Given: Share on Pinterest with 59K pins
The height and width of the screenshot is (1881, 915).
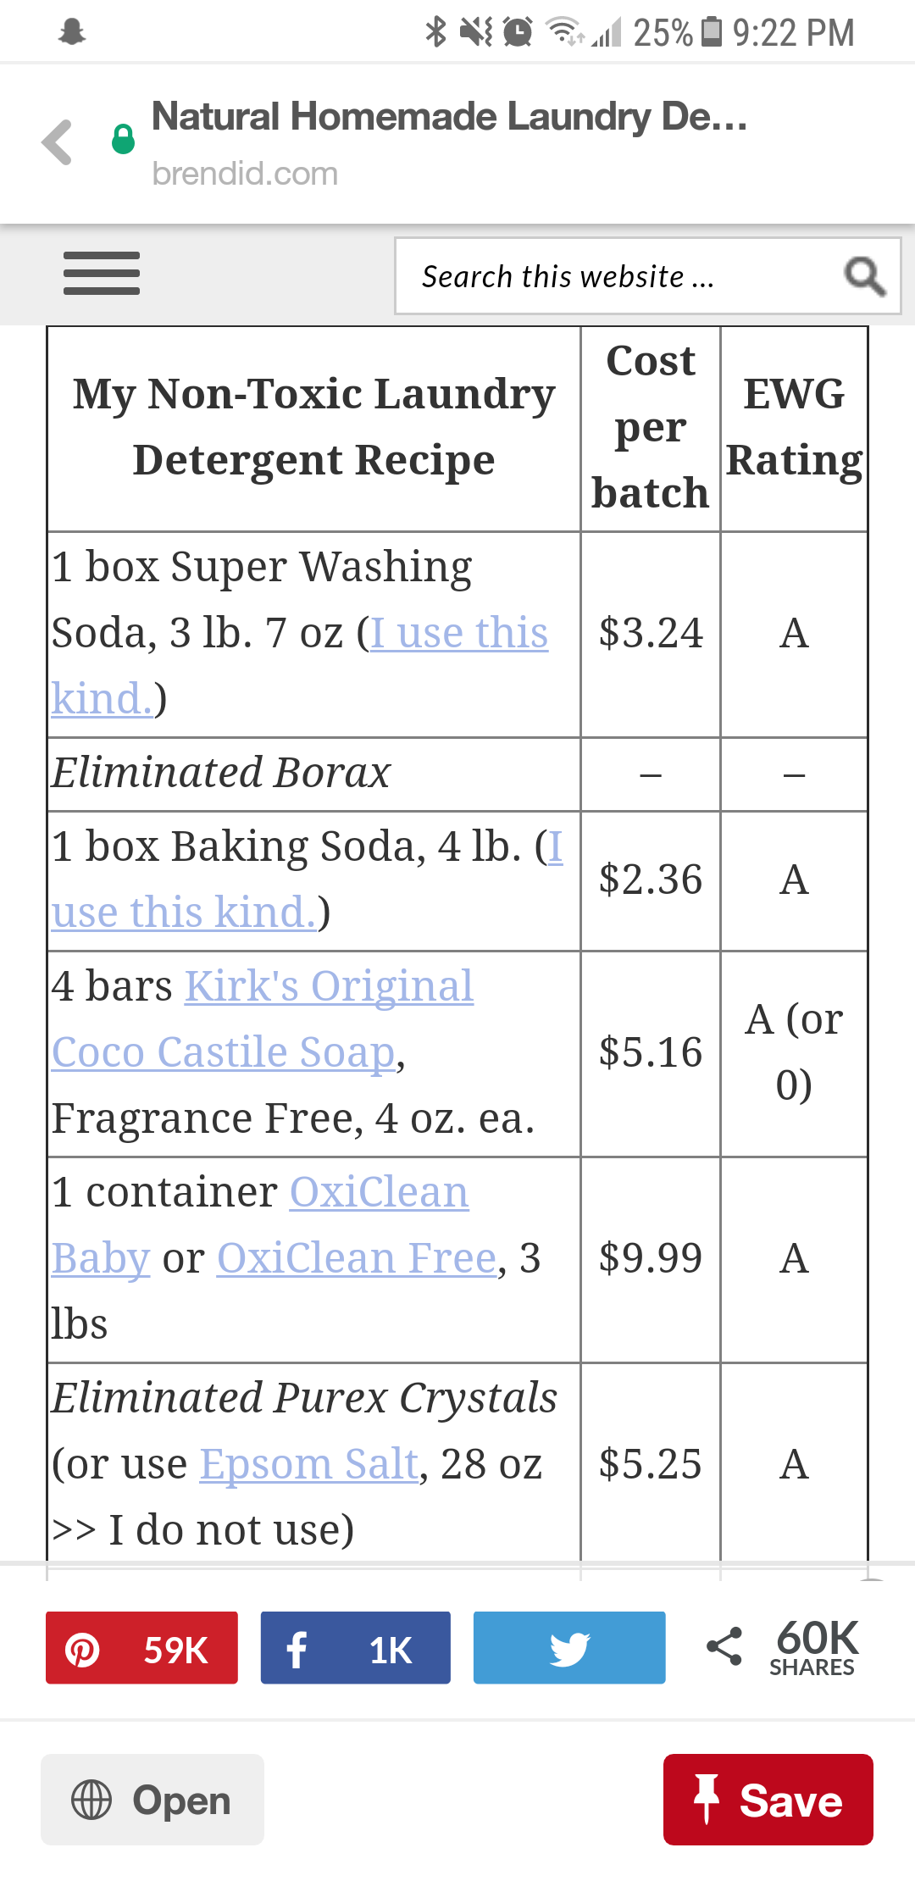Looking at the screenshot, I should 141,1648.
